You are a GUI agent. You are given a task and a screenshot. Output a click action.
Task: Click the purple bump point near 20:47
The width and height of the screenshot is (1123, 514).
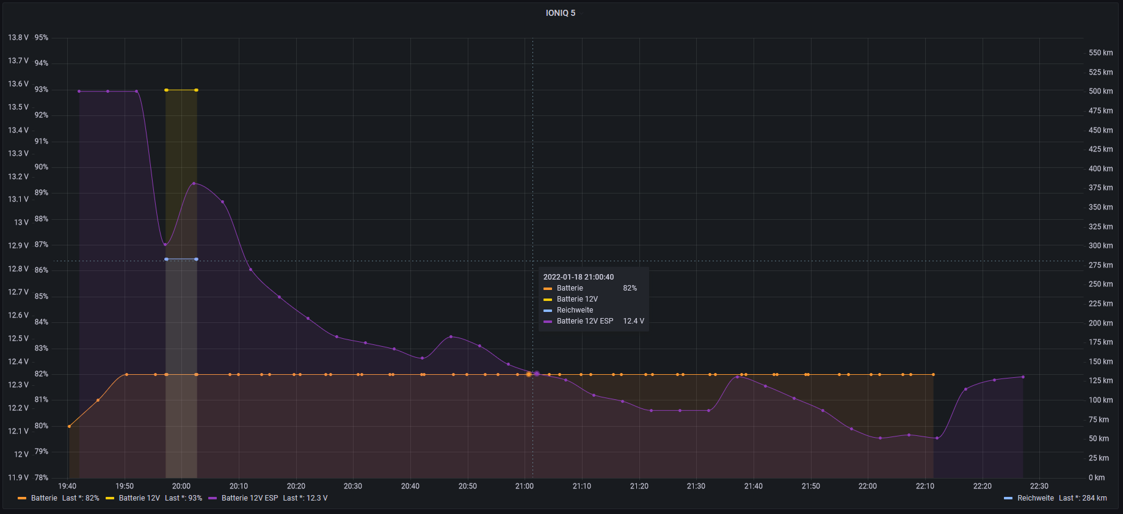pos(451,336)
